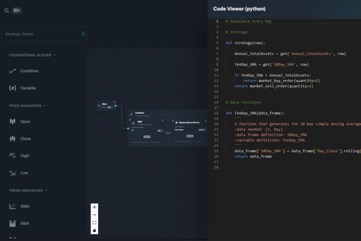
Task: Click the icon beside Strategy Name field
Action: [x=83, y=34]
